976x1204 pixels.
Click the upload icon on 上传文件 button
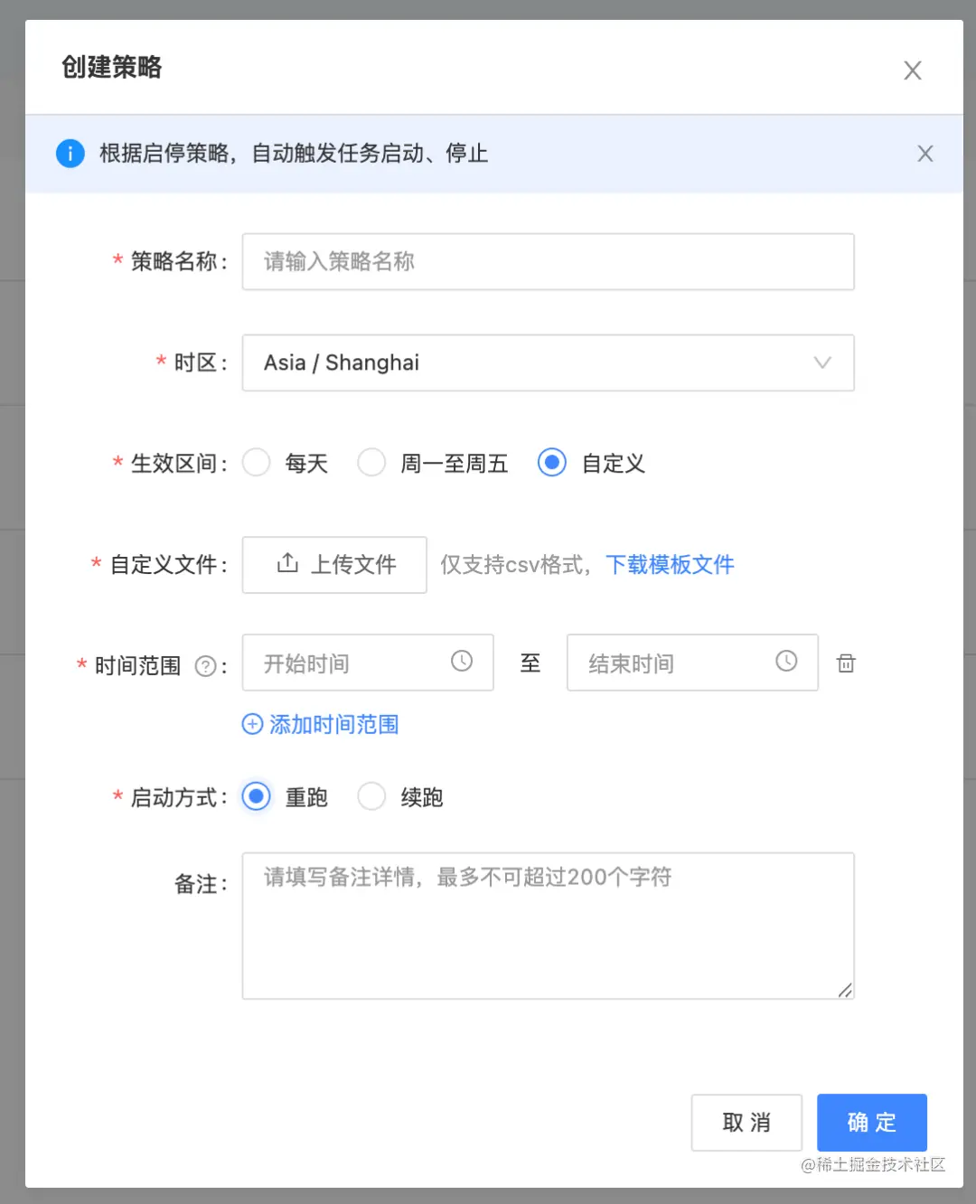(286, 564)
